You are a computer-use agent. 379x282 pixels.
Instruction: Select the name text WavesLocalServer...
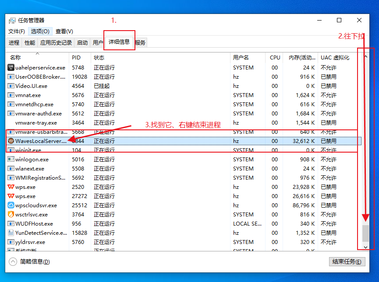[x=41, y=141]
